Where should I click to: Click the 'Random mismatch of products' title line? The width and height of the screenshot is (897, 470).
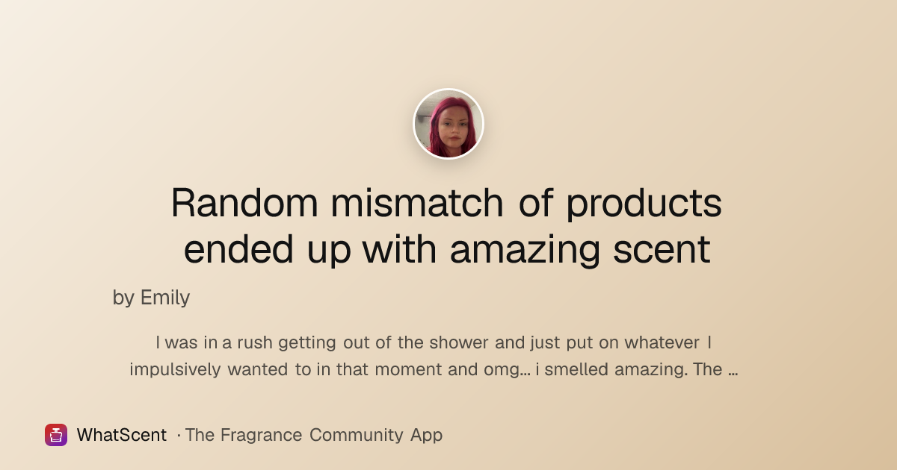click(x=447, y=203)
